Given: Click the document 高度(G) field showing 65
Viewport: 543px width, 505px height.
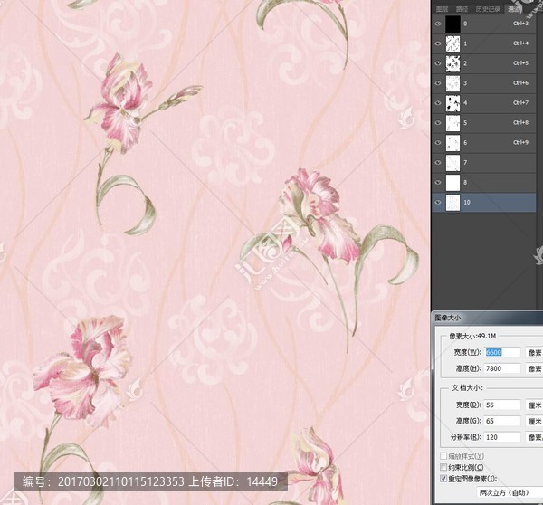Looking at the screenshot, I should (x=503, y=421).
